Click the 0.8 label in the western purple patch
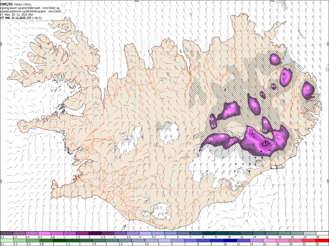329x246 pixels. tap(228, 112)
